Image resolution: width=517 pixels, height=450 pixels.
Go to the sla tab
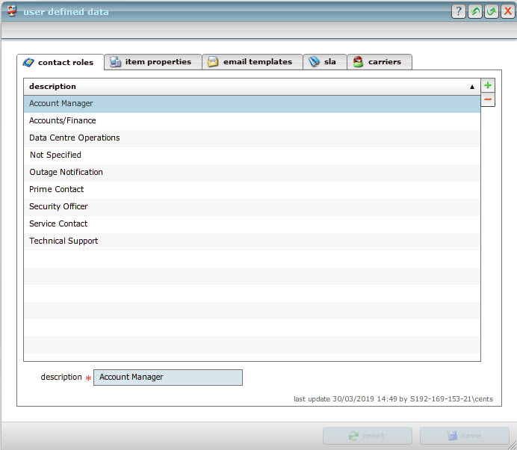[323, 62]
